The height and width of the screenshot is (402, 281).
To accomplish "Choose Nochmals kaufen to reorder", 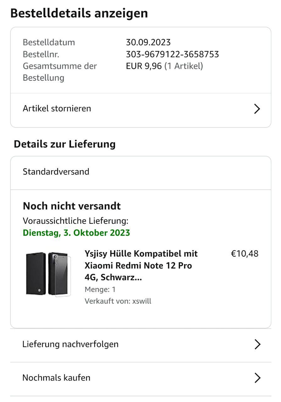I will 56,378.
